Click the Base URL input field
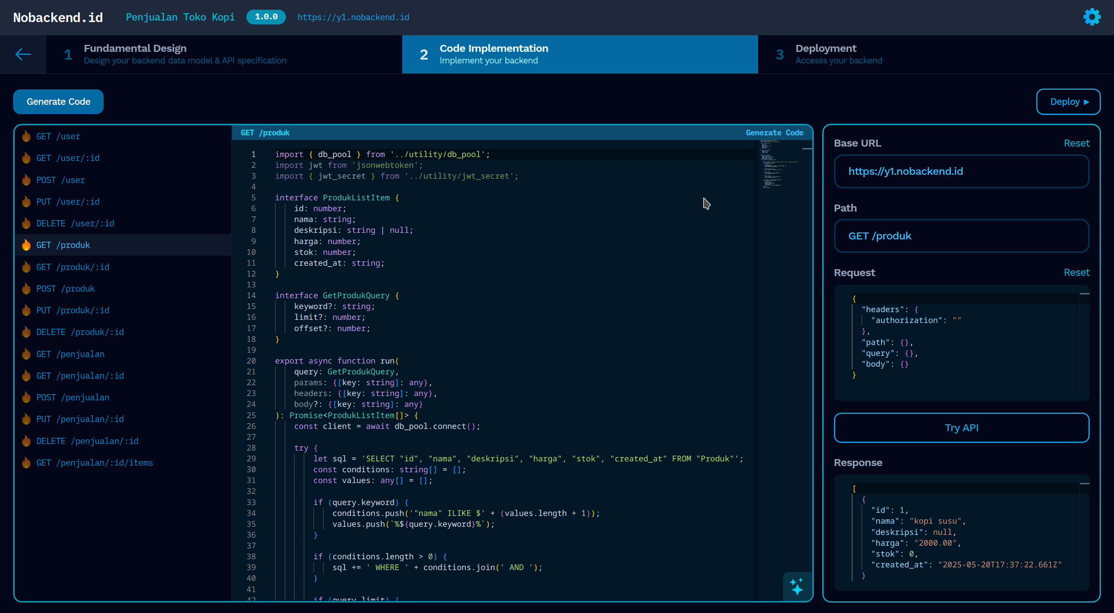Viewport: 1114px width, 613px height. (x=961, y=171)
